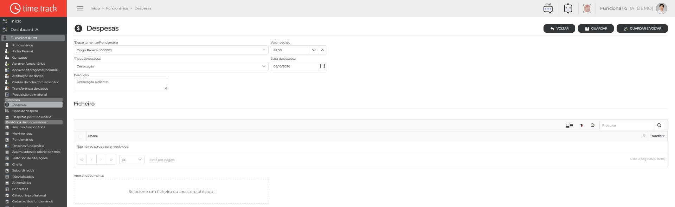The width and height of the screenshot is (675, 207).
Task: Open the AI assistant robot icon
Action: coord(568,8)
